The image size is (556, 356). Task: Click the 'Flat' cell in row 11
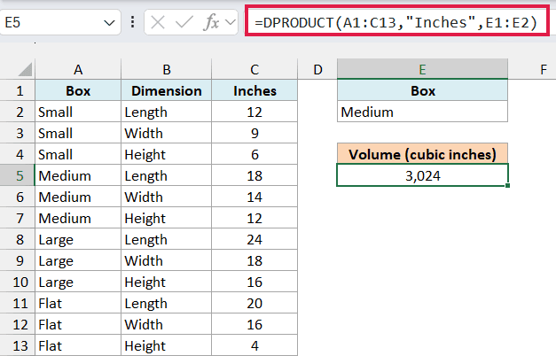pos(78,303)
